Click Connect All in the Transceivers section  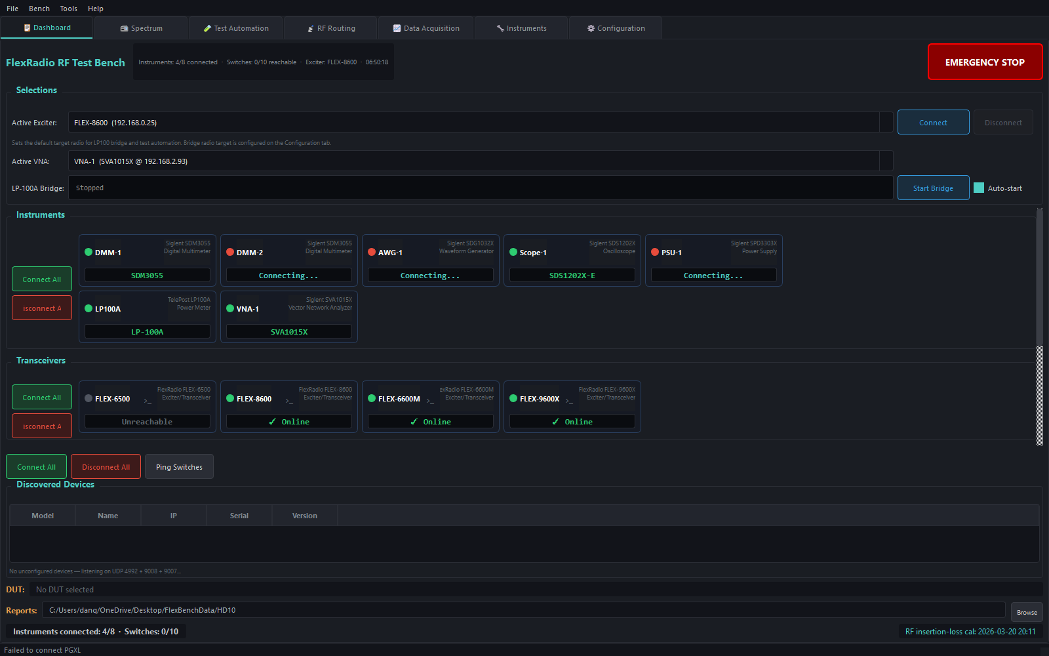pos(42,398)
